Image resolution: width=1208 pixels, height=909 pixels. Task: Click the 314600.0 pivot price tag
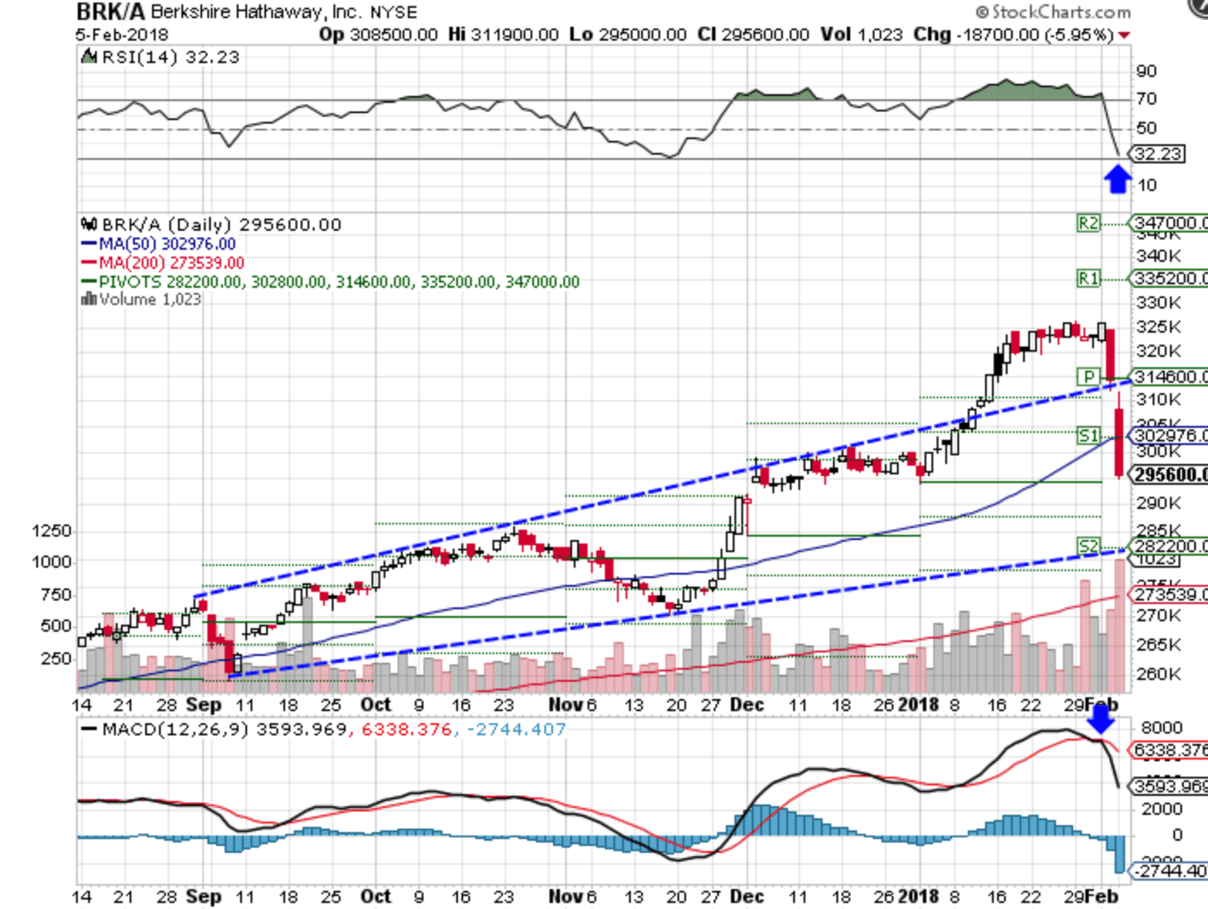pos(1169,377)
